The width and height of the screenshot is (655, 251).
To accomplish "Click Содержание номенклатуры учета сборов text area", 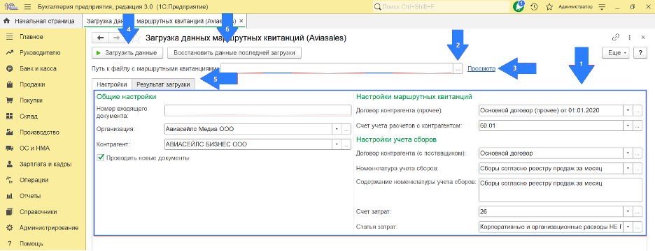I will pos(560,190).
